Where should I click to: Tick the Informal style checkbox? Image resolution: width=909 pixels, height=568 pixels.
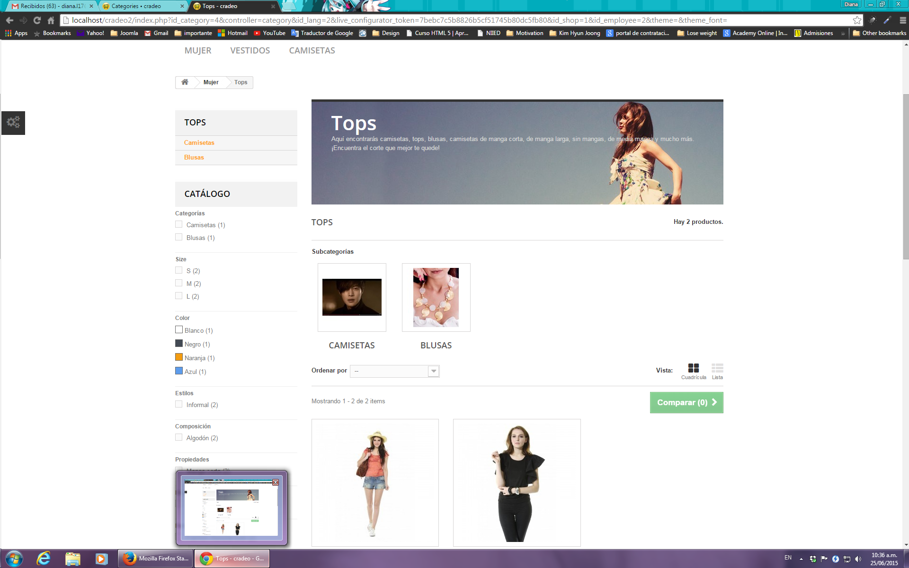(x=179, y=404)
